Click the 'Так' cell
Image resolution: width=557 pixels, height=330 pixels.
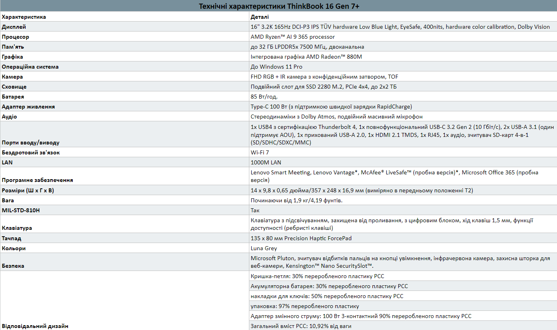tap(403, 210)
